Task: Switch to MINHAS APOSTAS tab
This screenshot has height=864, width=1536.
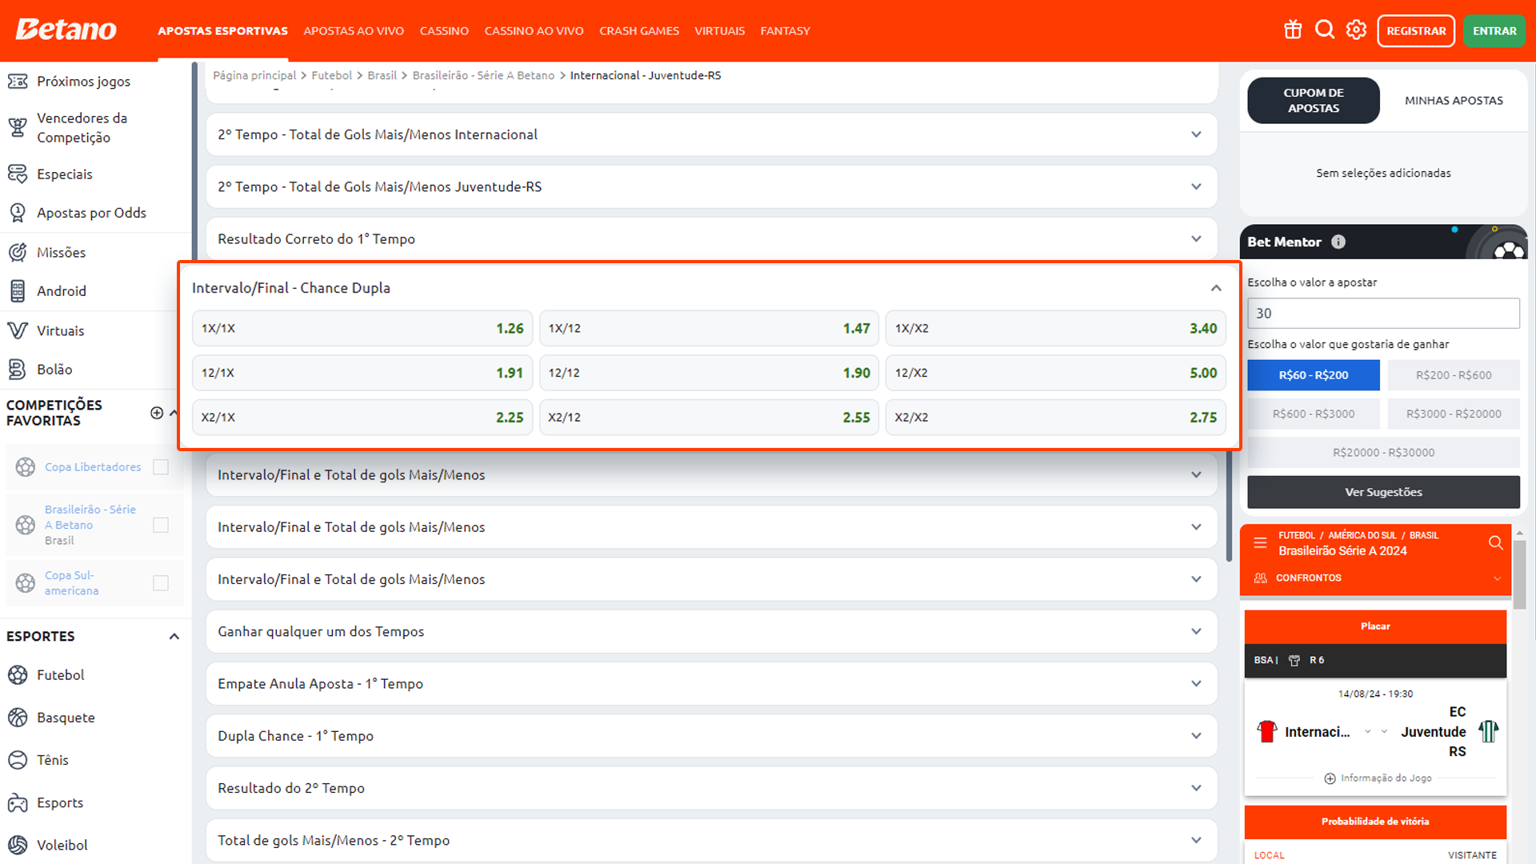Action: pos(1454,101)
